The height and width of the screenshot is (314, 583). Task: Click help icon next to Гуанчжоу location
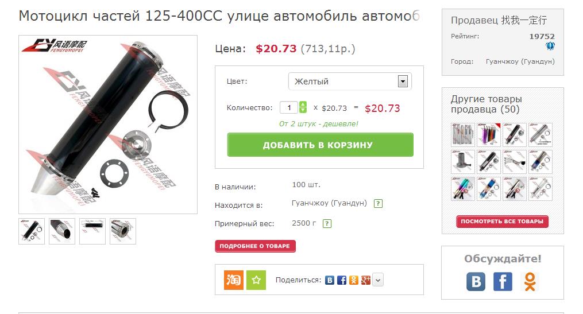coord(378,204)
